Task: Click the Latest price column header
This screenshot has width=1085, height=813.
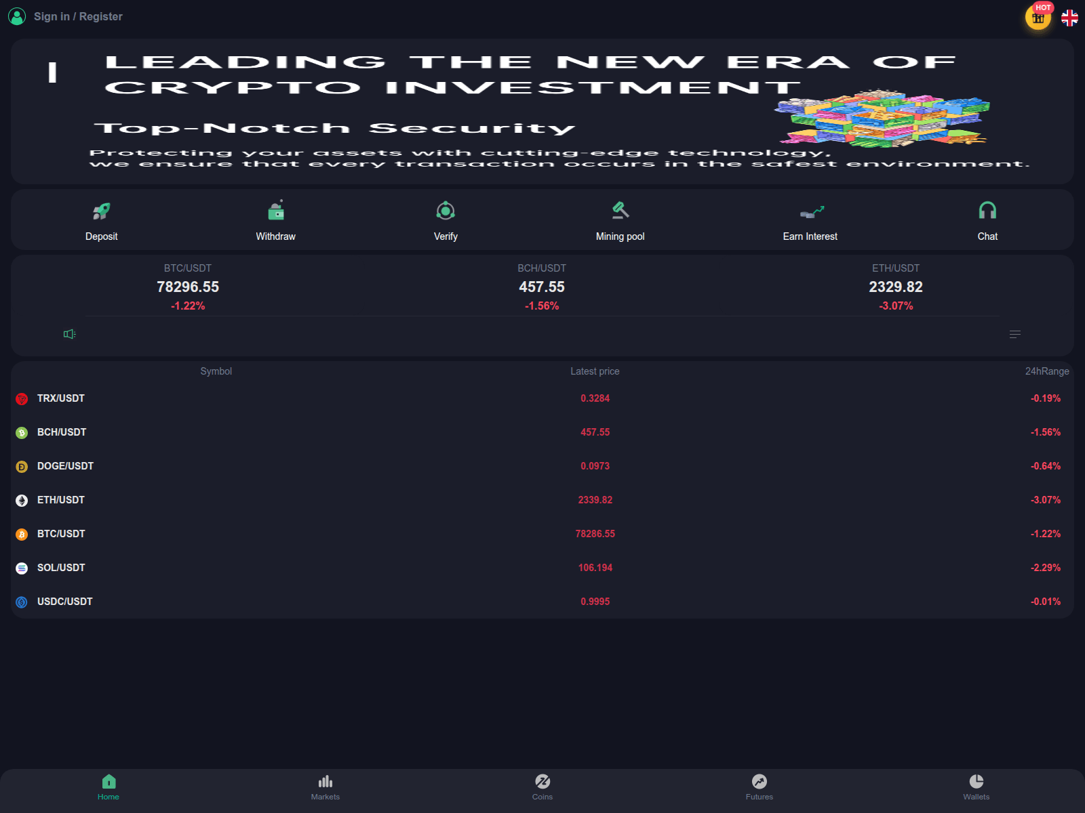Action: [595, 371]
